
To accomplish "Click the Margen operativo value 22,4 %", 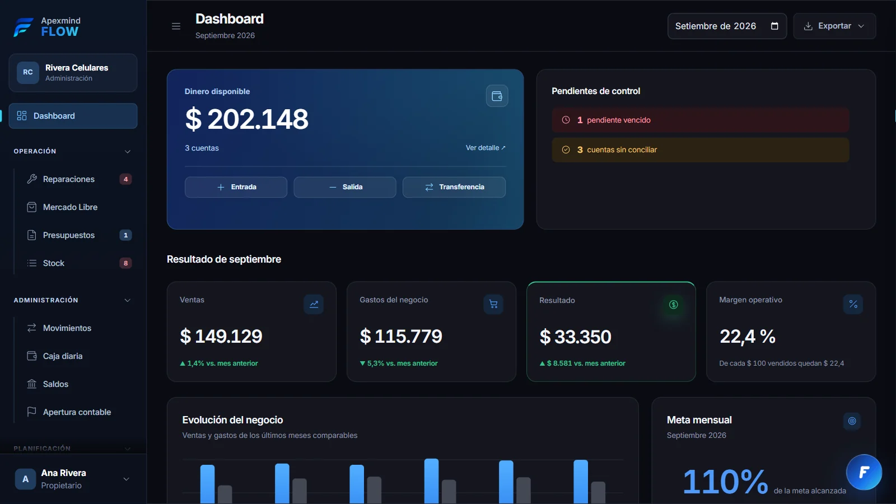I will click(x=748, y=336).
